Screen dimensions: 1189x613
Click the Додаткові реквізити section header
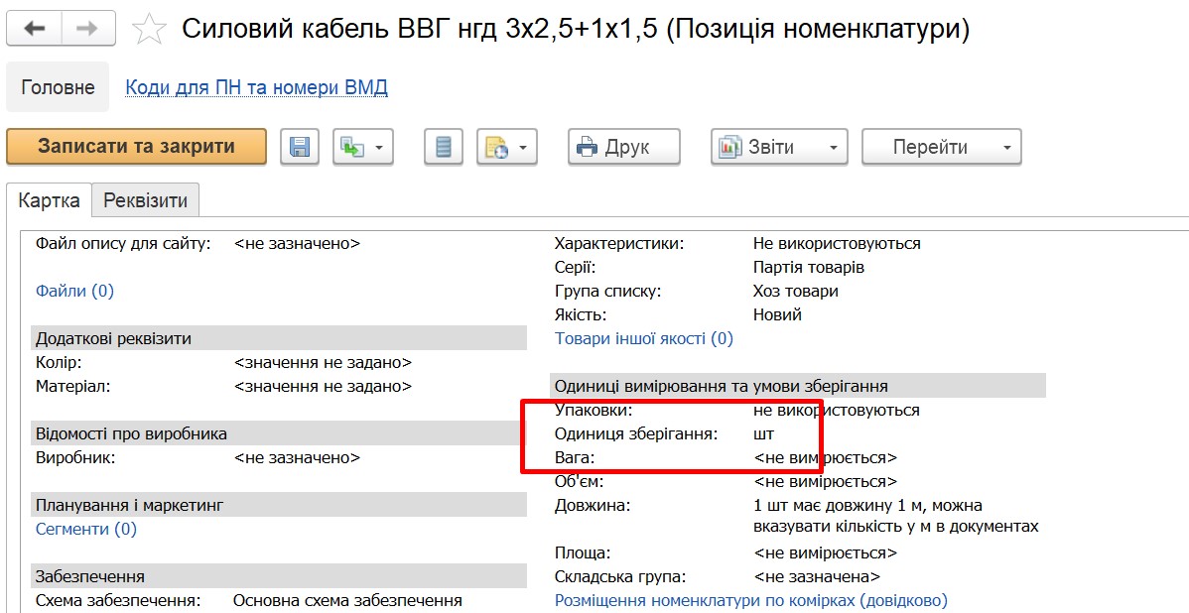coord(279,338)
